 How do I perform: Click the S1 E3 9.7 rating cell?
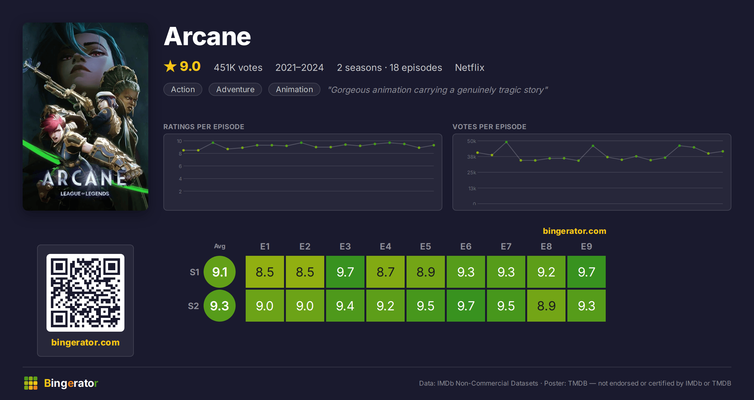tap(345, 272)
